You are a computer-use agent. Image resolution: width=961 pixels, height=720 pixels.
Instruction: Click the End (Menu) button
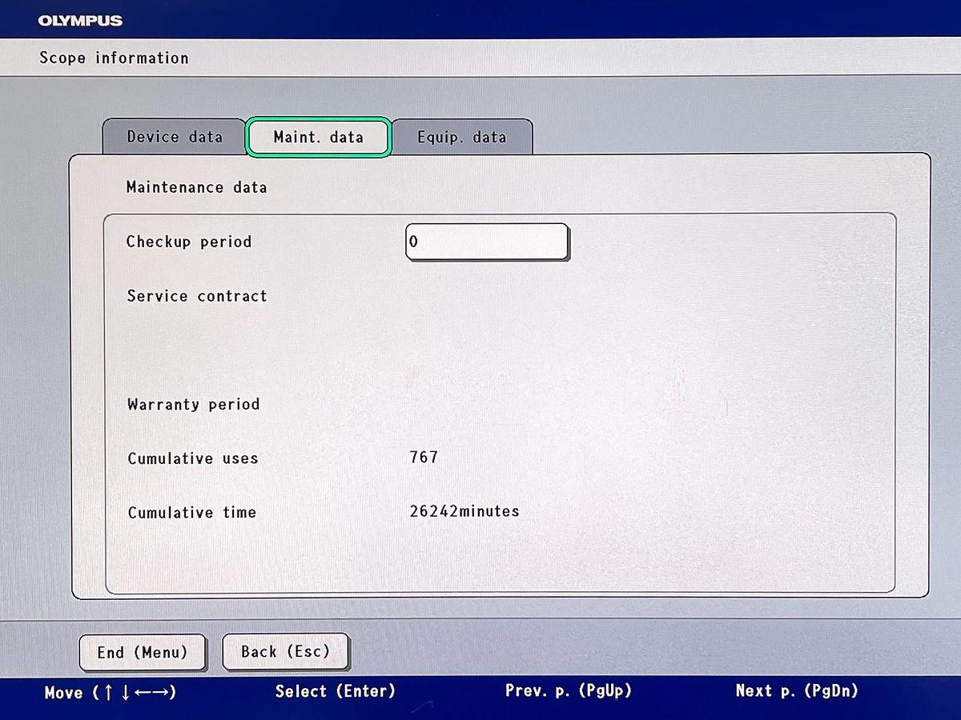coord(143,653)
